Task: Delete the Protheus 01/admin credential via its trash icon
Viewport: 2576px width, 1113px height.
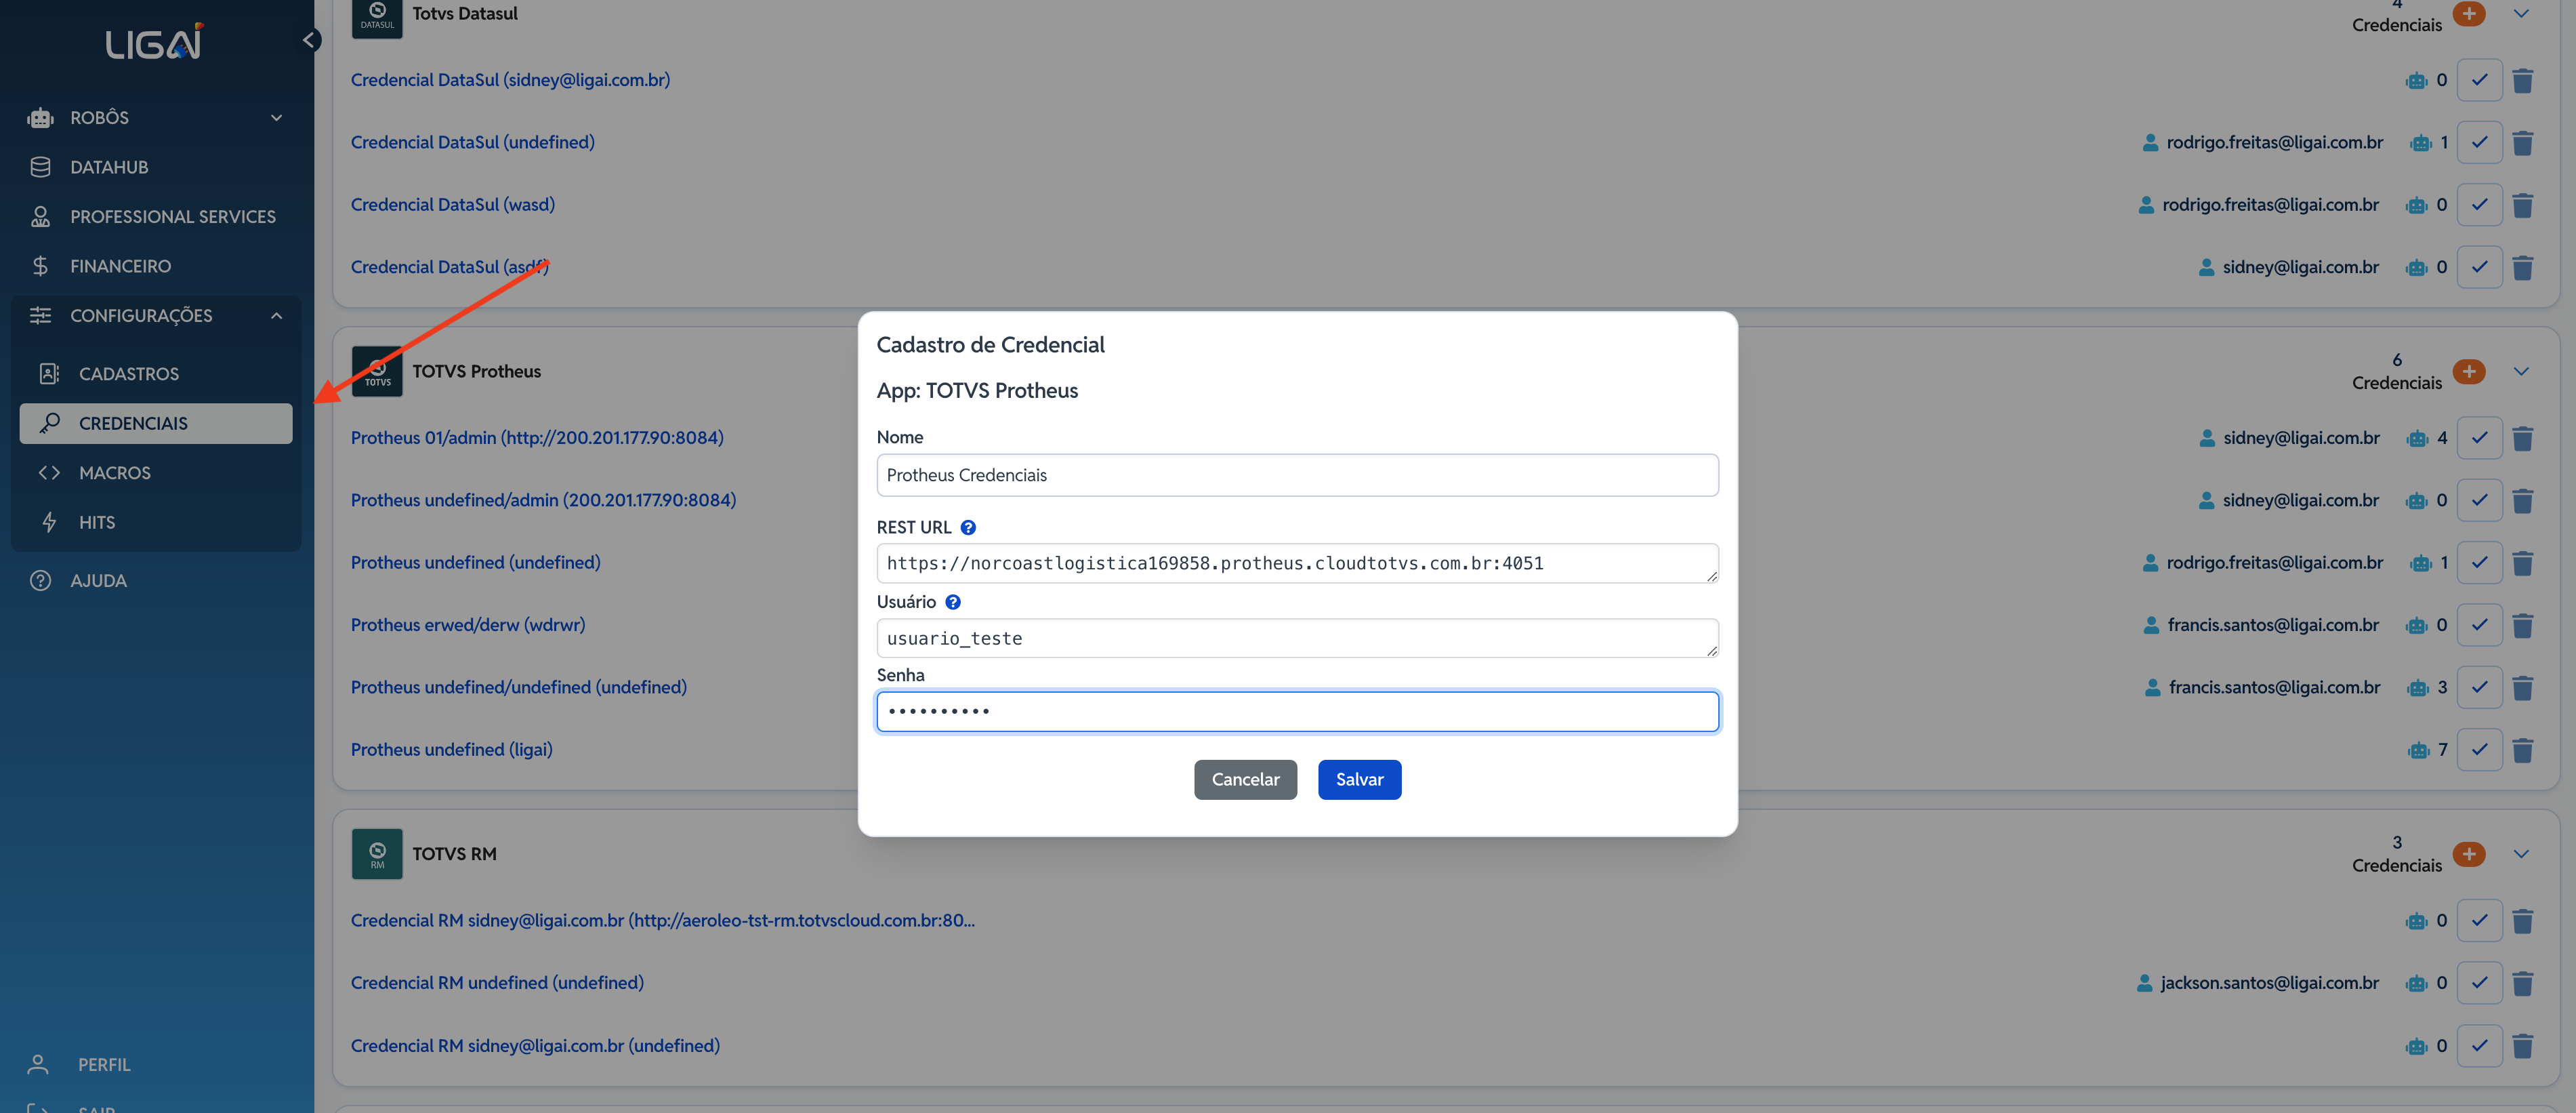Action: [x=2522, y=438]
